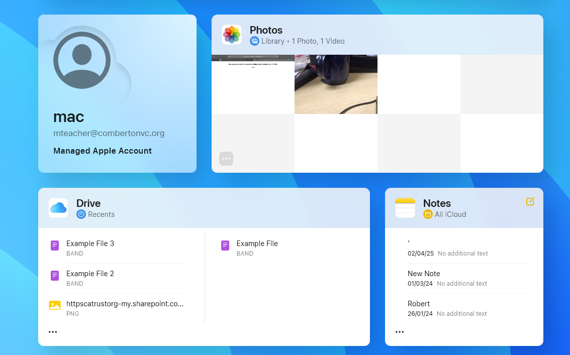570x355 pixels.
Task: Click the Drive Recents clock icon
Action: pyautogui.click(x=81, y=214)
